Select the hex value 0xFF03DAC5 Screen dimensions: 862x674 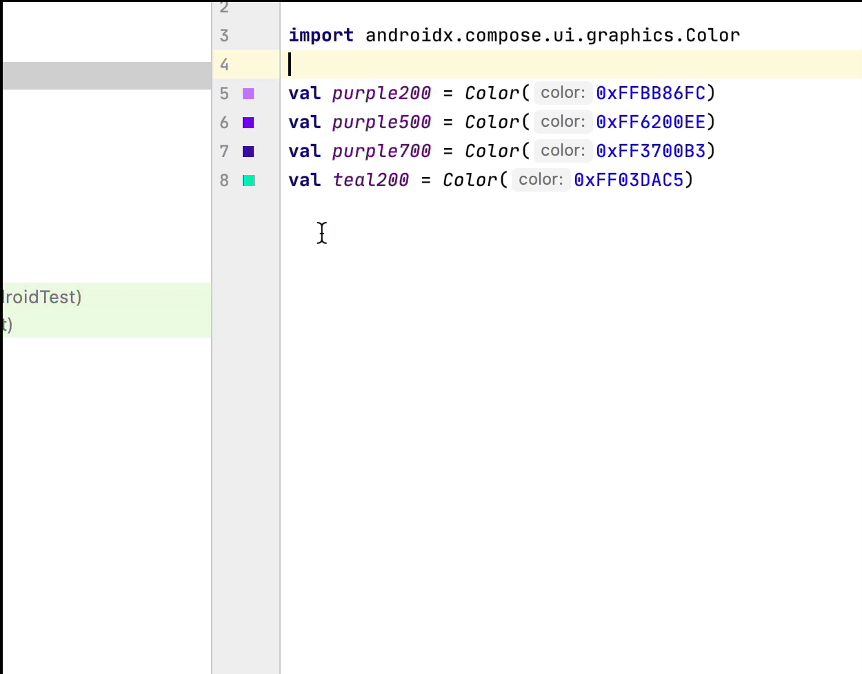pos(630,180)
